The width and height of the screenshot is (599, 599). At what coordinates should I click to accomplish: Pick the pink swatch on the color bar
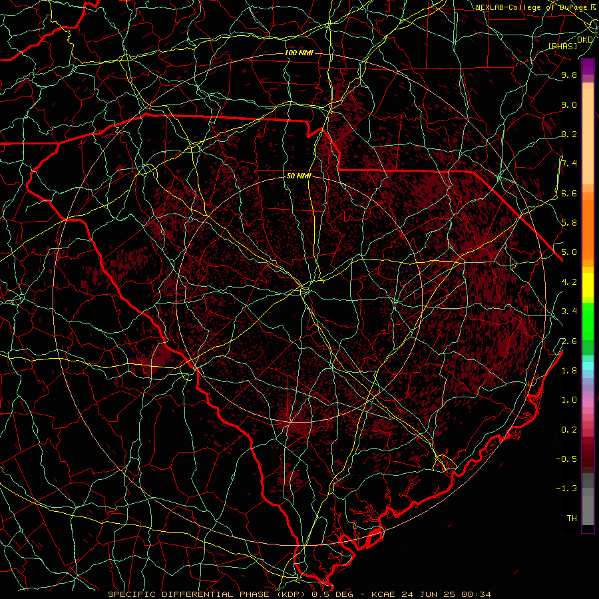click(588, 403)
